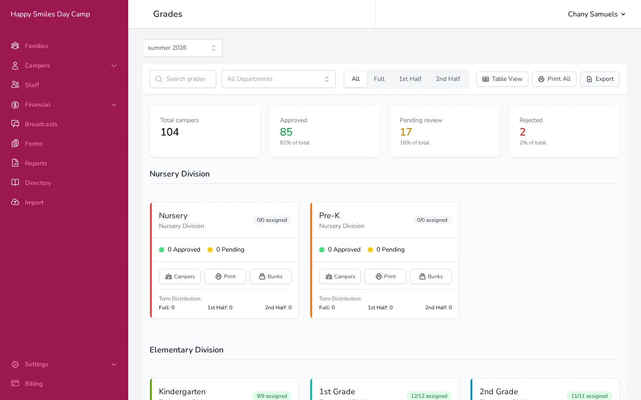Click the bunk icon on Pre-K card
This screenshot has height=400, width=641.
point(422,276)
